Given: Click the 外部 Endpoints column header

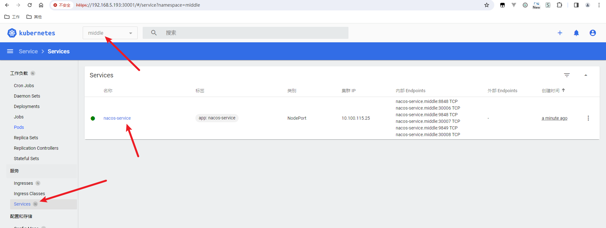Looking at the screenshot, I should (502, 91).
